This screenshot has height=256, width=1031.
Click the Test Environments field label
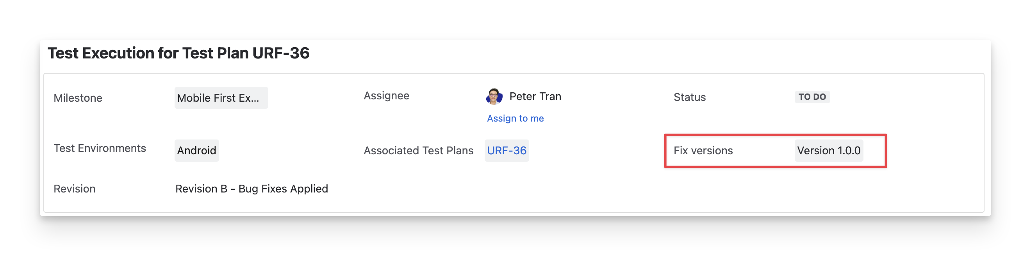[x=100, y=148]
